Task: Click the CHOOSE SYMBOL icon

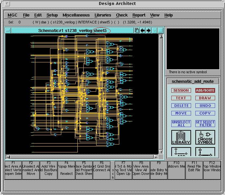Action: [x=205, y=137]
